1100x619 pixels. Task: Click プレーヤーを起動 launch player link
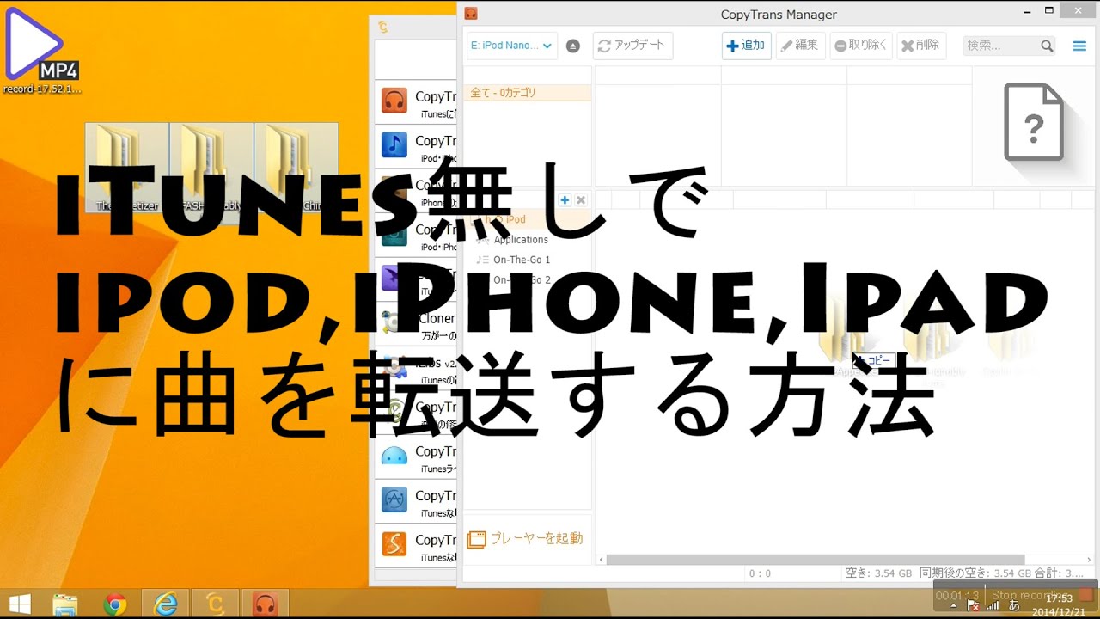point(526,539)
